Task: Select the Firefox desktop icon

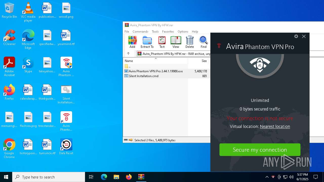Action: 9,92
